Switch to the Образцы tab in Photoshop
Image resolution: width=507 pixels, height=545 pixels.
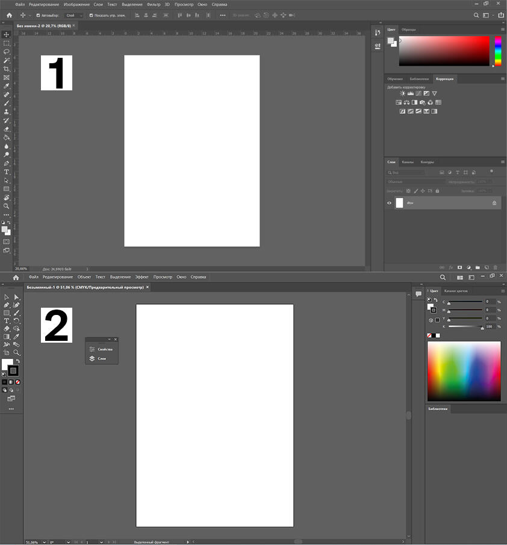pyautogui.click(x=408, y=30)
